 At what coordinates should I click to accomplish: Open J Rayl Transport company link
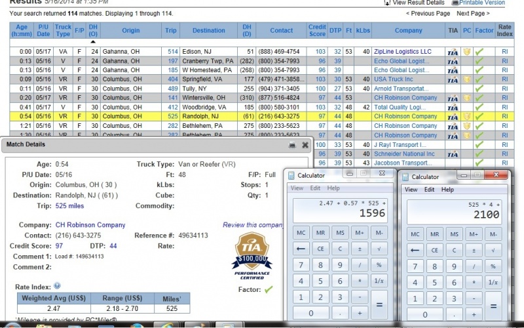400,145
